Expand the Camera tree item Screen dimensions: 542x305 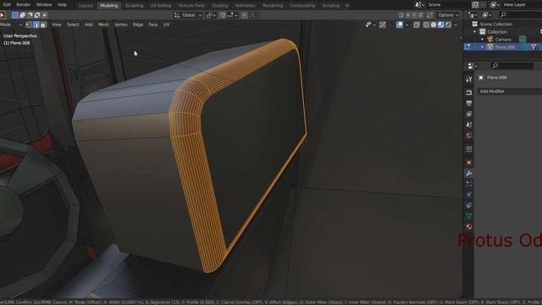(483, 39)
